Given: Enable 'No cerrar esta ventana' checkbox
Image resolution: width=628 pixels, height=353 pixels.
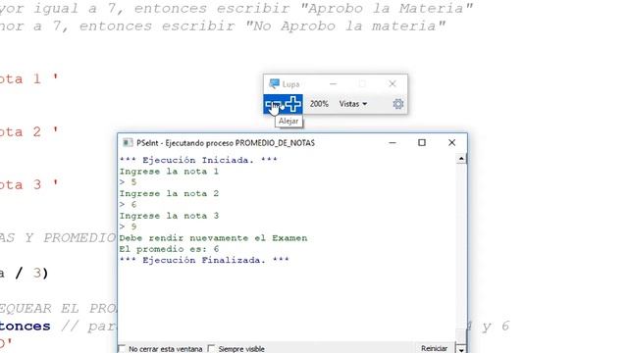Looking at the screenshot, I should (122, 348).
